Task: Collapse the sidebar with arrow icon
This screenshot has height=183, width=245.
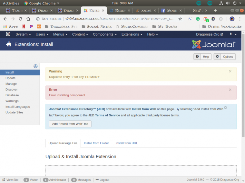Action: point(35,66)
